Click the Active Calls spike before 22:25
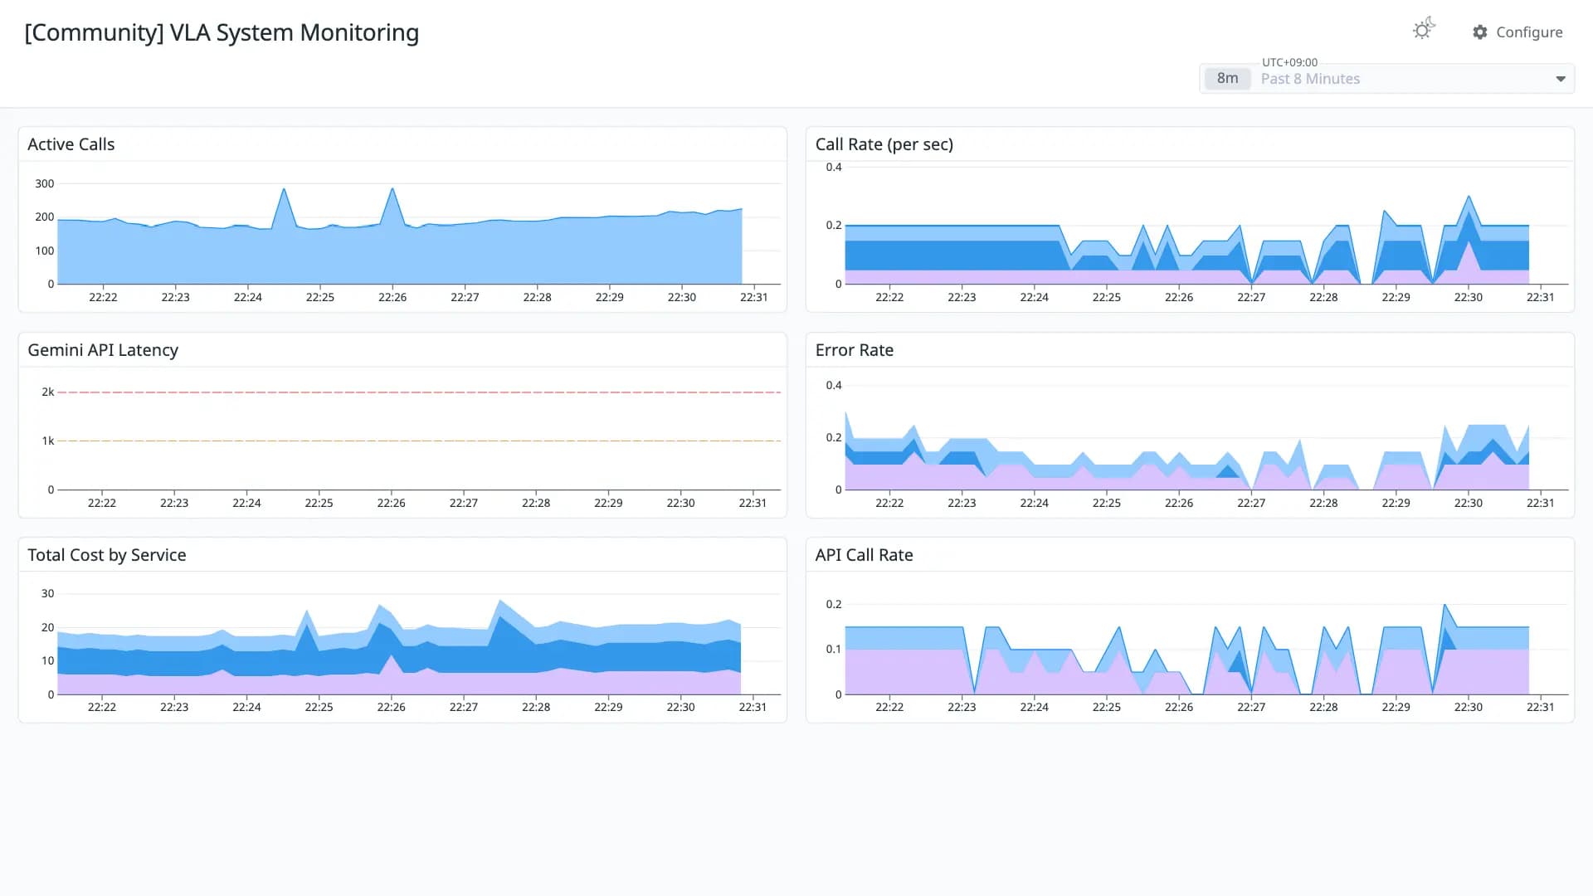The width and height of the screenshot is (1593, 896). [x=285, y=190]
